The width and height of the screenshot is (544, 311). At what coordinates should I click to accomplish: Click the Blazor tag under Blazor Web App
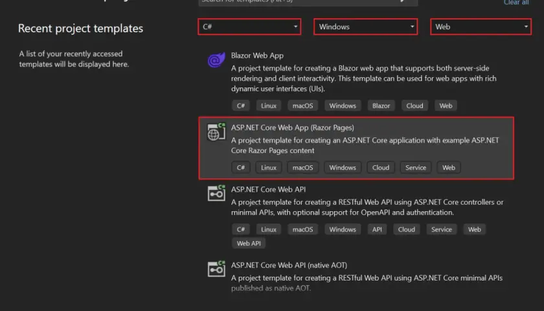[381, 106]
